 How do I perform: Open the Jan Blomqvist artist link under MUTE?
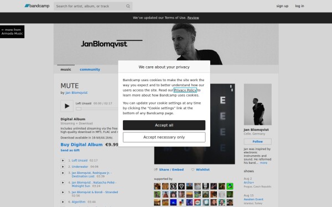click(76, 93)
